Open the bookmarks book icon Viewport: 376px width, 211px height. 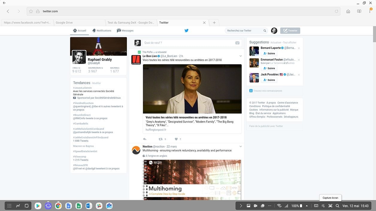pyautogui.click(x=359, y=11)
